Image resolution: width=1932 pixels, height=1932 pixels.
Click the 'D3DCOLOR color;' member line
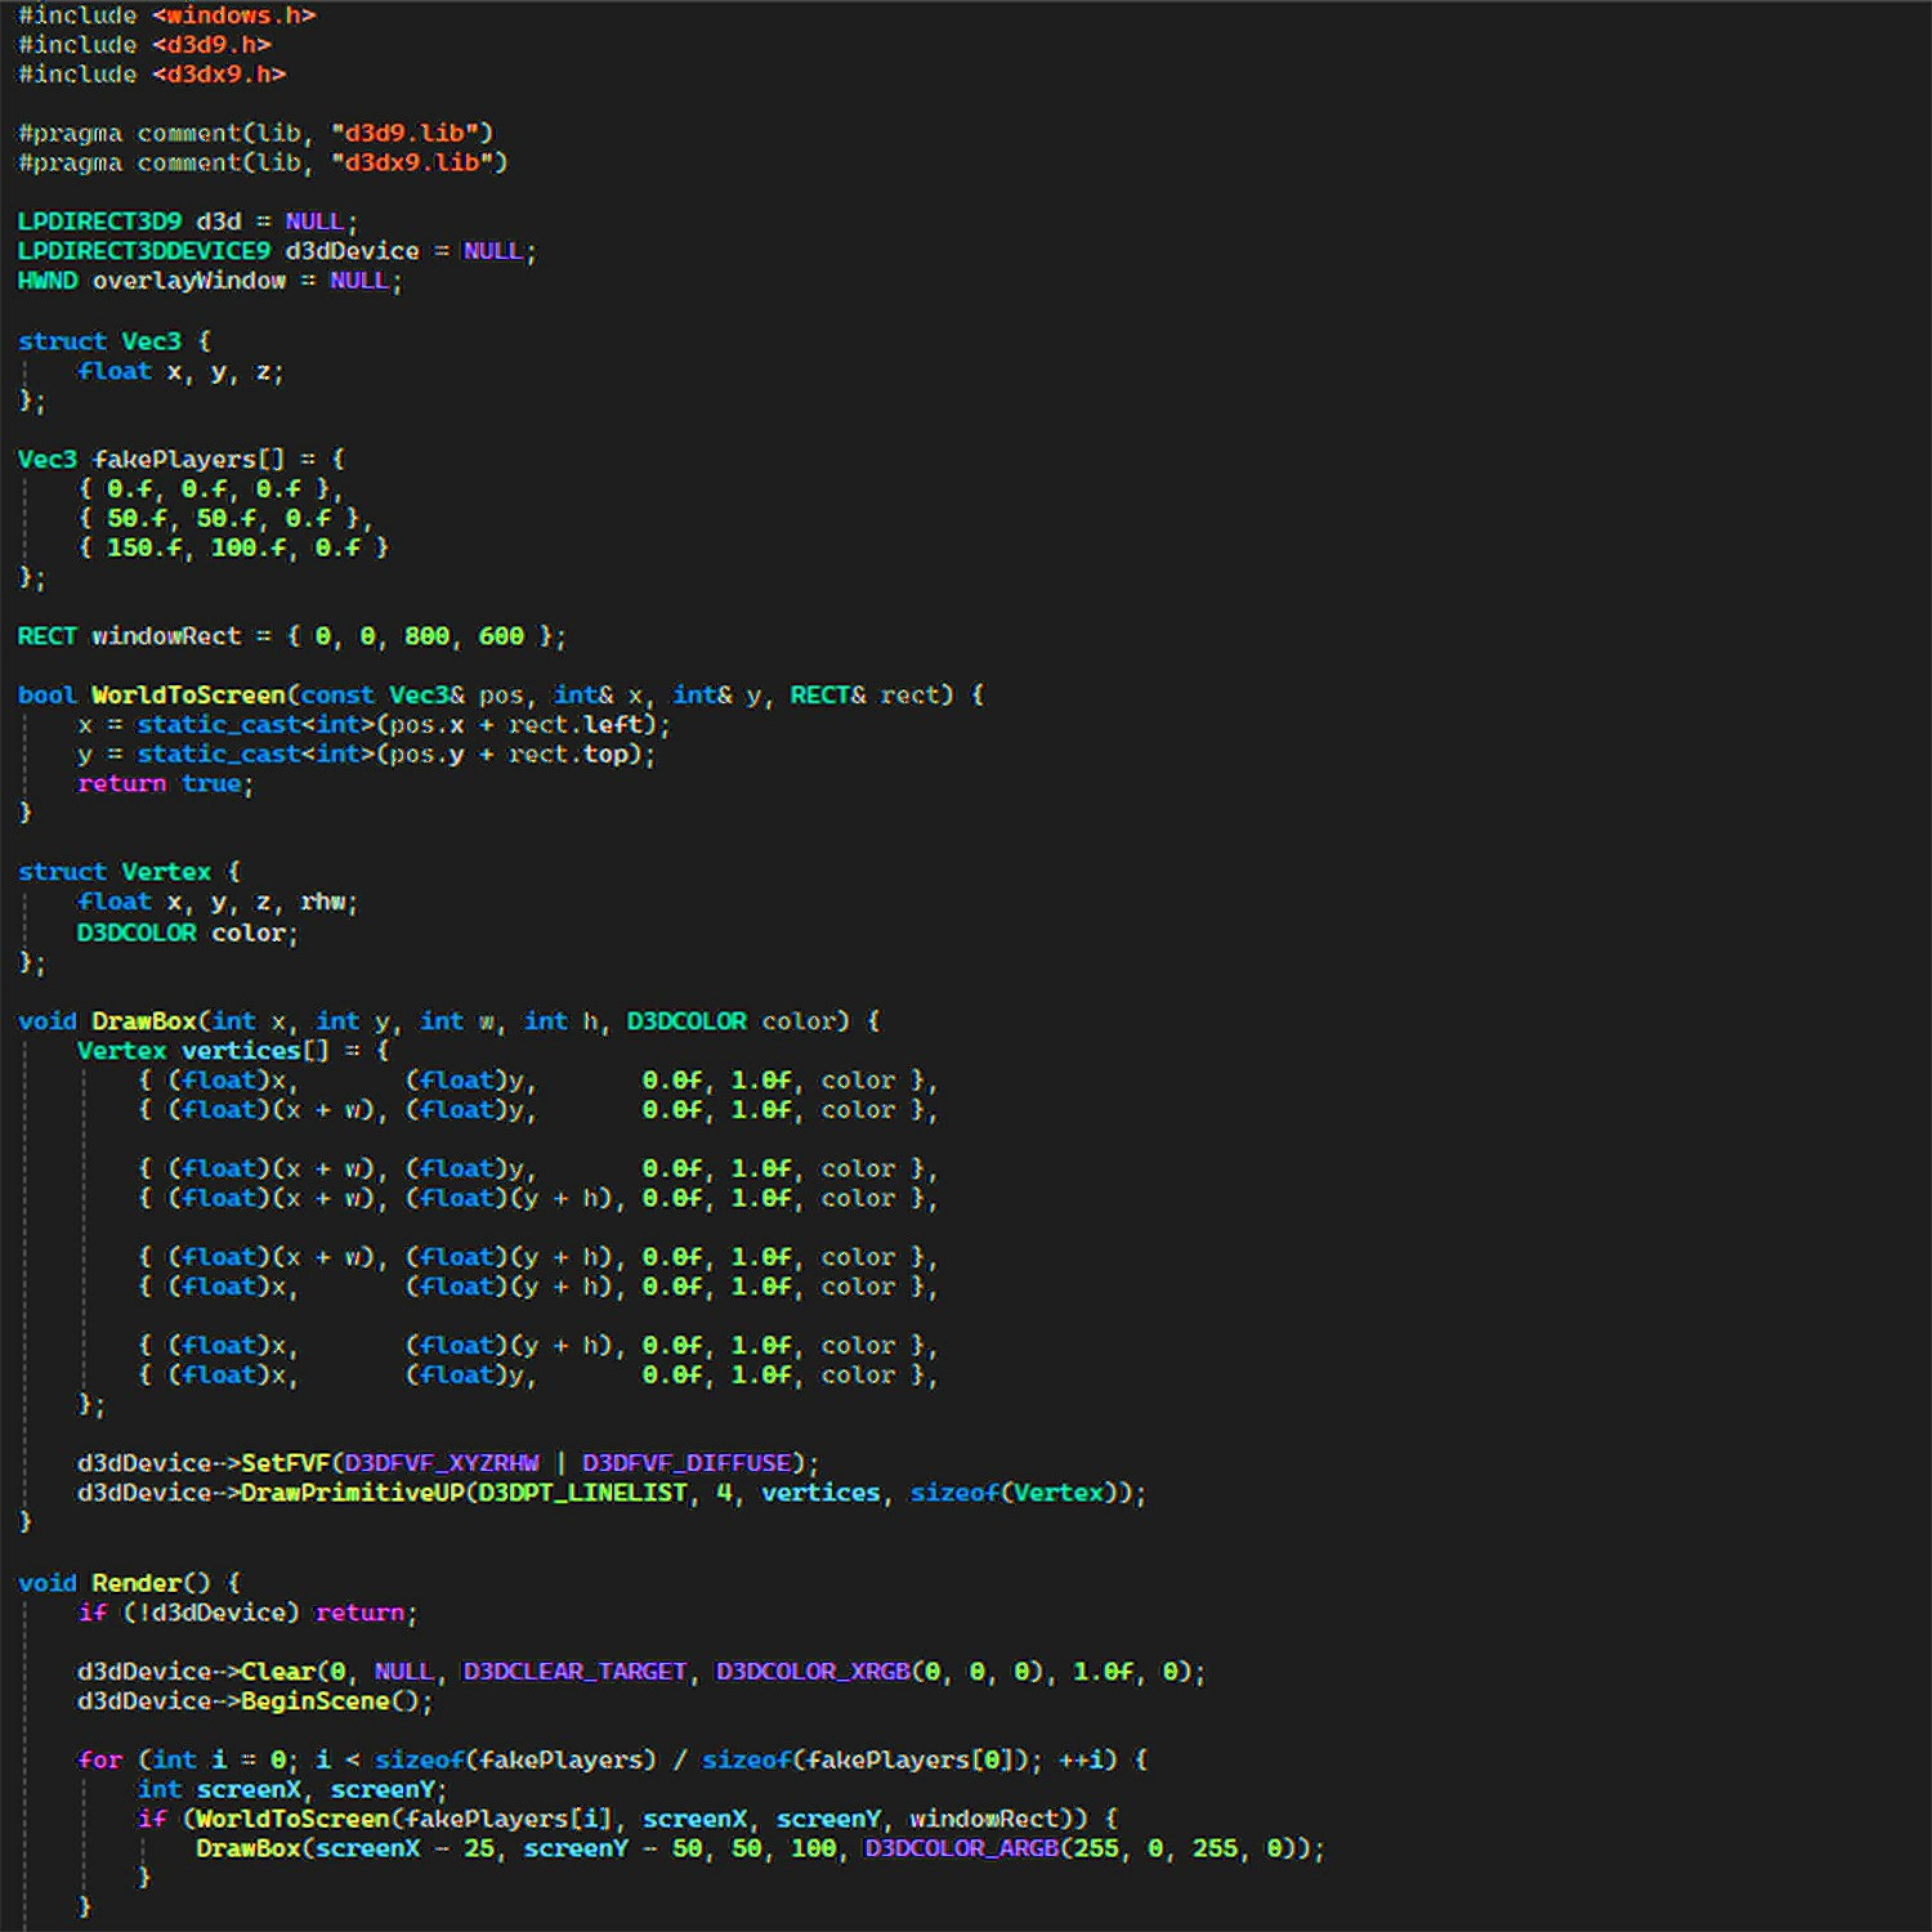pyautogui.click(x=188, y=933)
